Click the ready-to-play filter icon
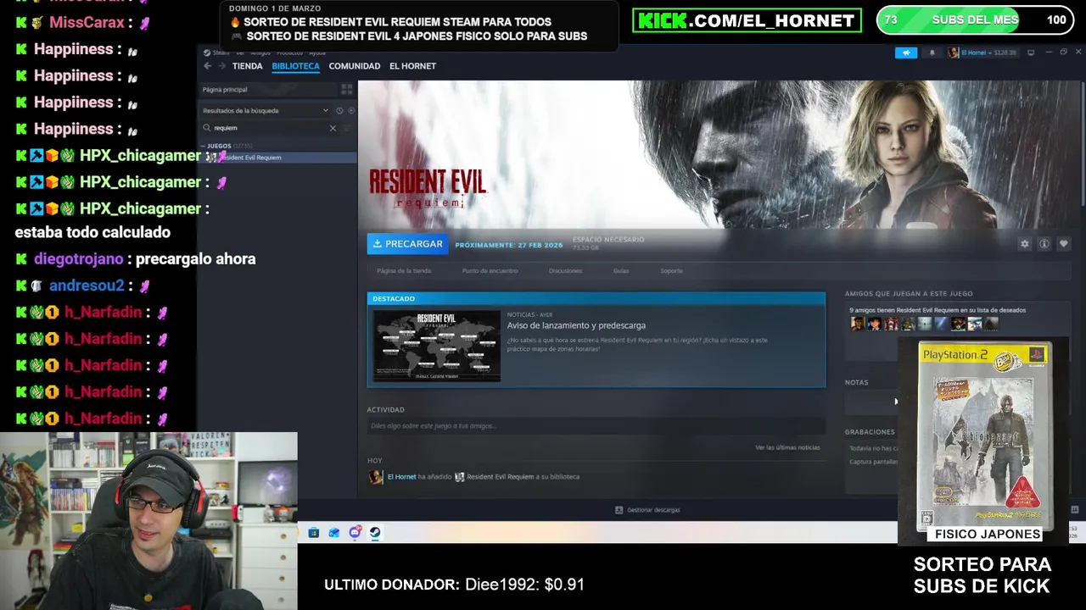This screenshot has width=1086, height=610. (x=351, y=110)
